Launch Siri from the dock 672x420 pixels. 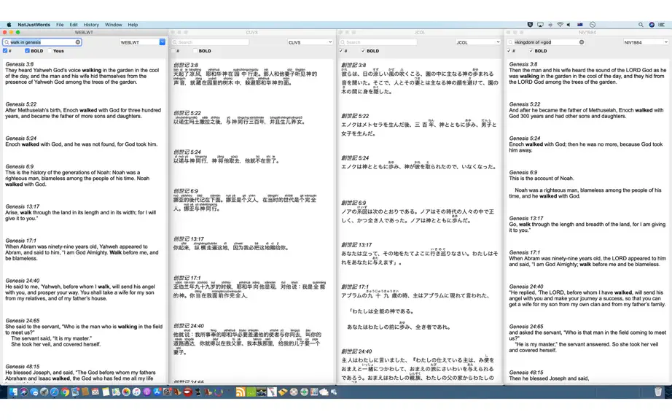(x=24, y=392)
